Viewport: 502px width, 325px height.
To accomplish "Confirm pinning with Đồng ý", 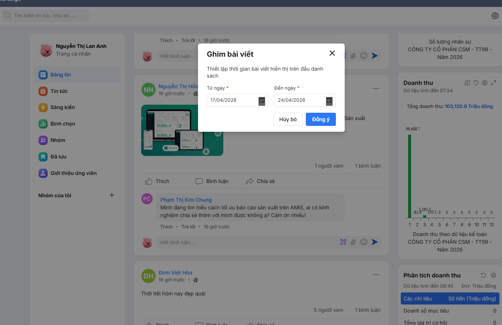I will tap(321, 119).
